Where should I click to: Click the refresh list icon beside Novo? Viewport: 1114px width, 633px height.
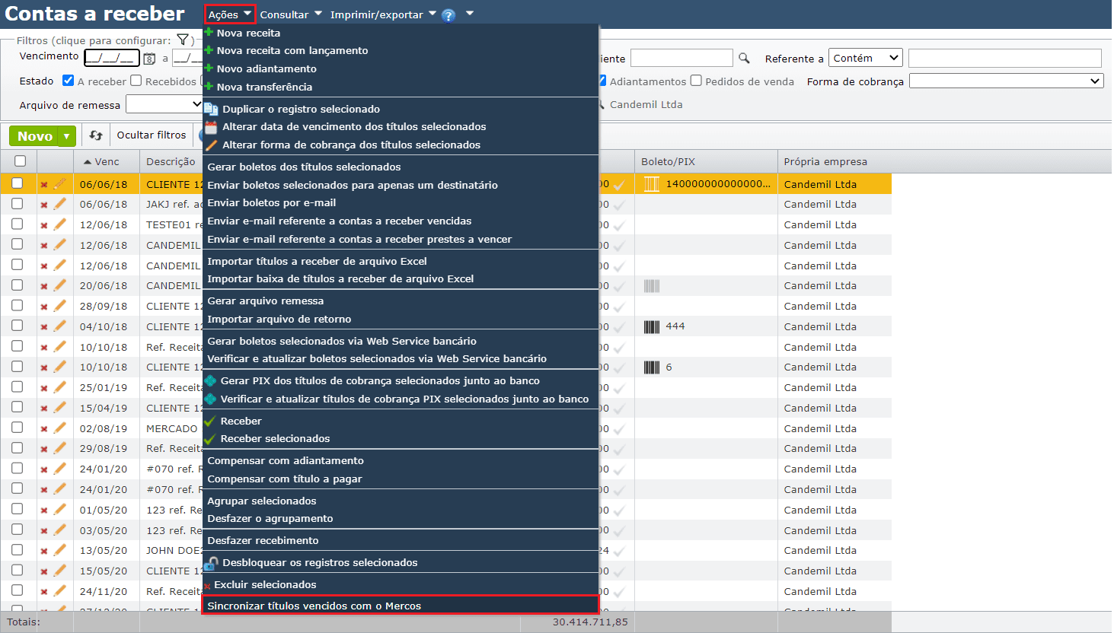click(x=96, y=135)
